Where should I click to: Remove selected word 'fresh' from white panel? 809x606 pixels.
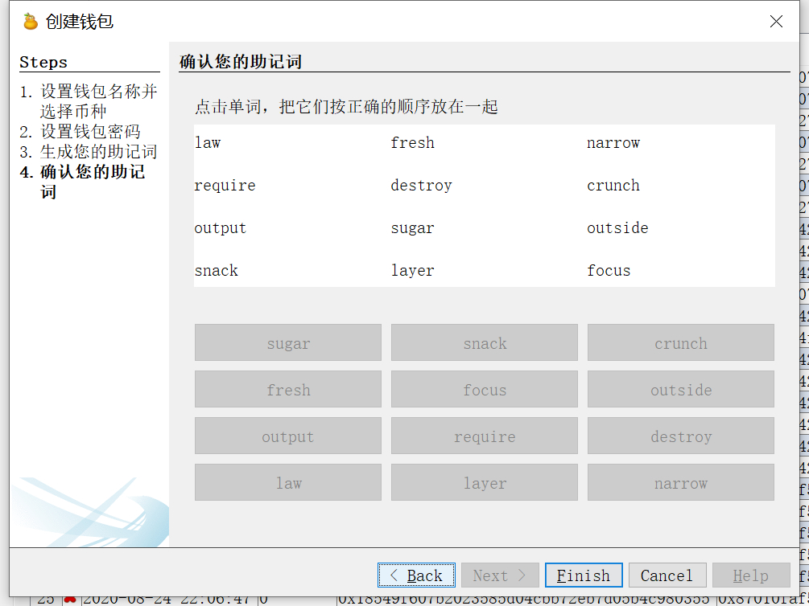412,142
